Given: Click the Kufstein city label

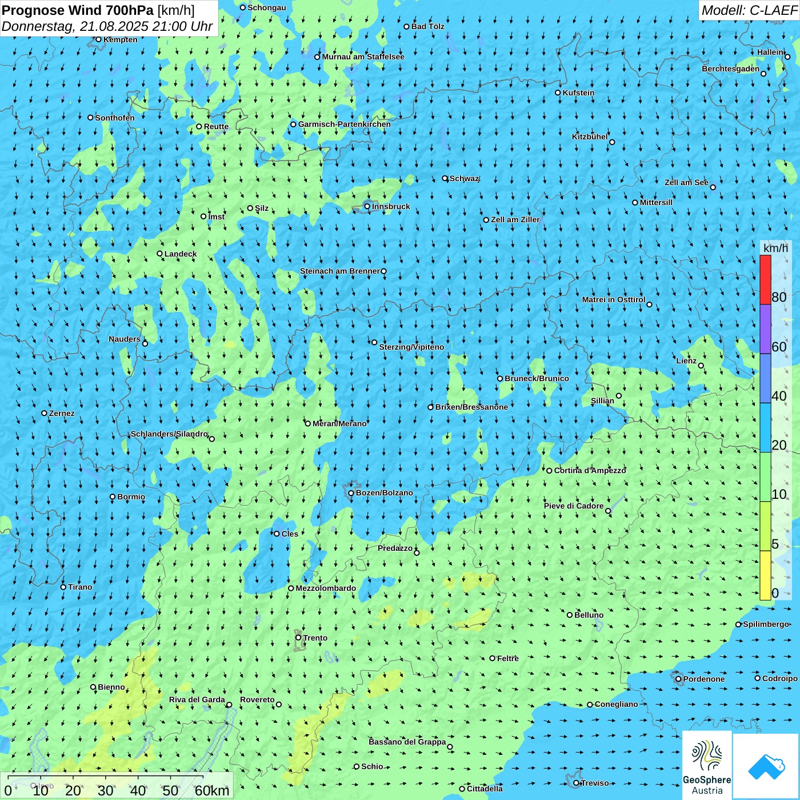Looking at the screenshot, I should tap(578, 93).
